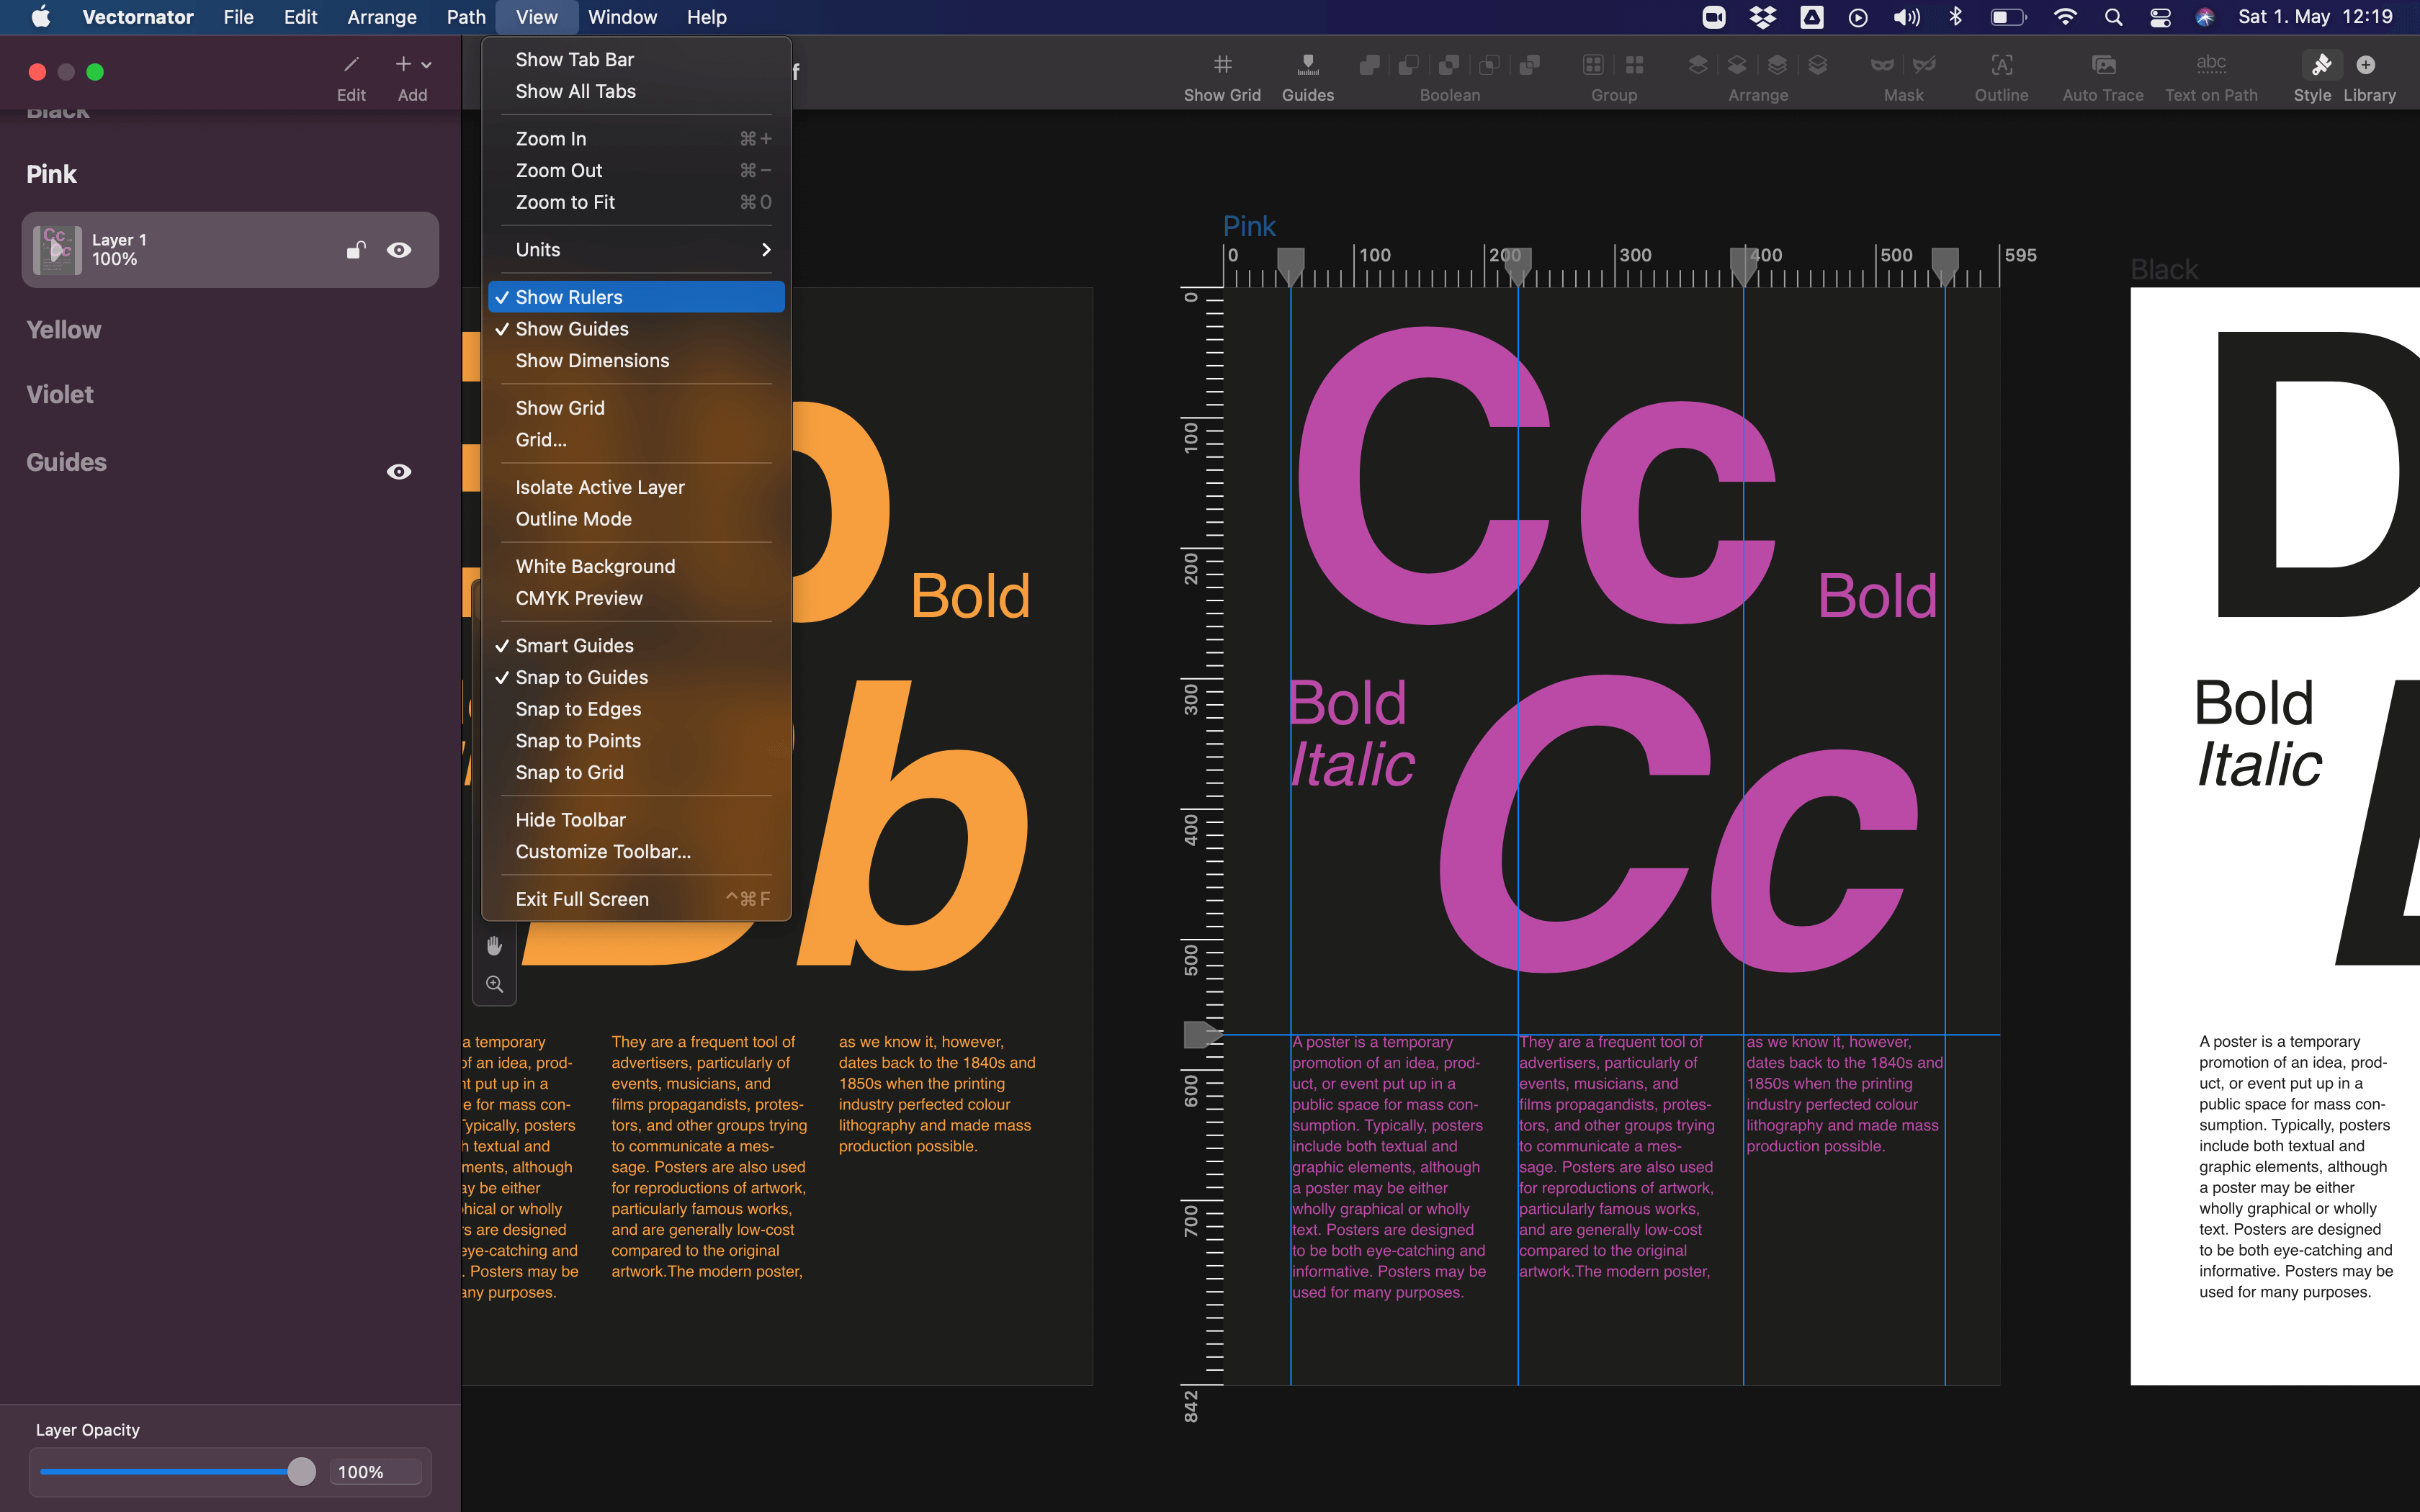Click the Auto Trace icon
Image resolution: width=2420 pixels, height=1512 pixels.
(2103, 65)
